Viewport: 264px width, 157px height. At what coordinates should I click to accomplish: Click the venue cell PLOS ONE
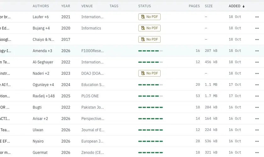90,96
